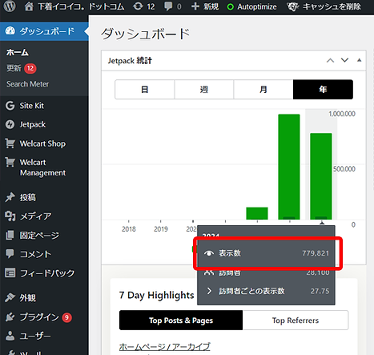Open コメント menu label

point(35,254)
